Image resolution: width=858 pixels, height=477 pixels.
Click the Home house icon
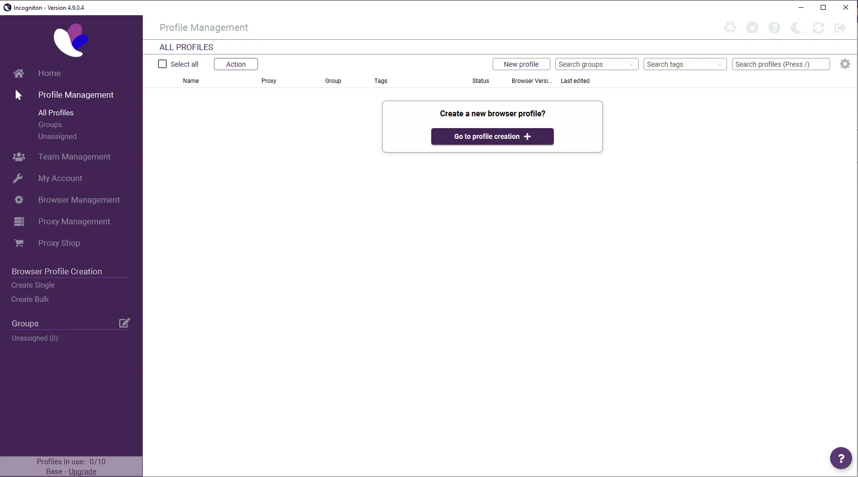click(x=19, y=73)
